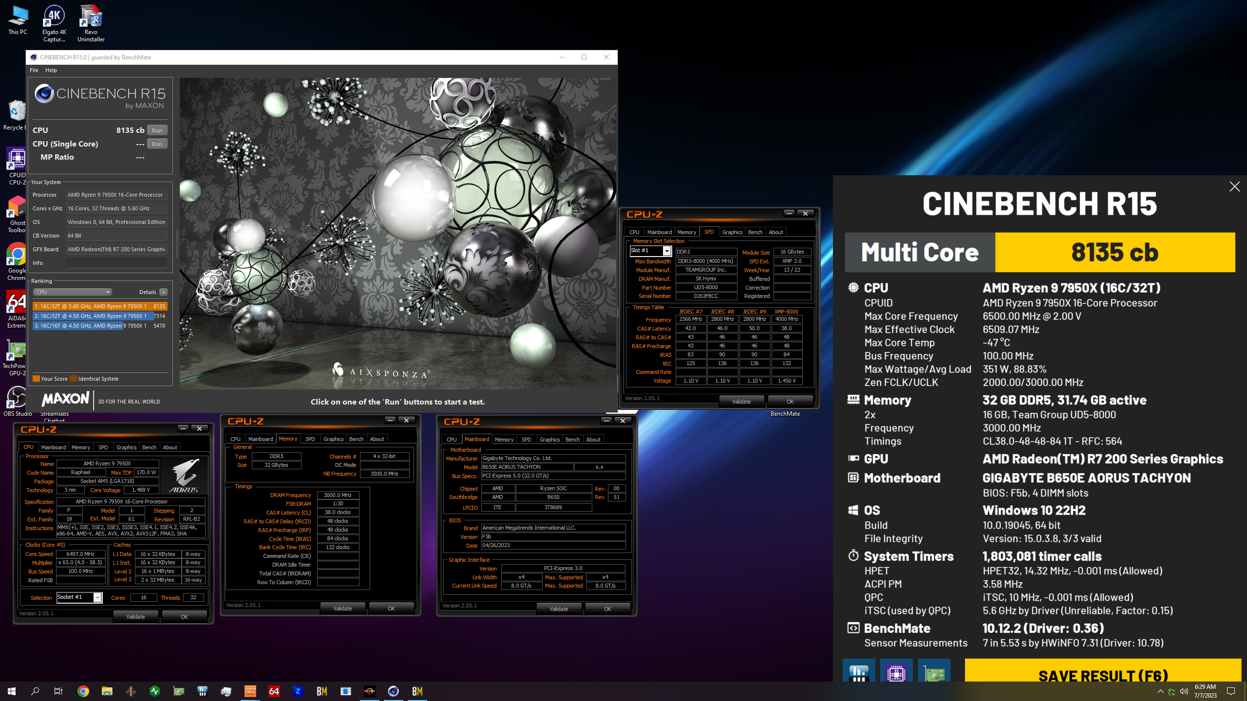Open Slot #1 dropdown in SPD window
1247x701 pixels.
[650, 251]
